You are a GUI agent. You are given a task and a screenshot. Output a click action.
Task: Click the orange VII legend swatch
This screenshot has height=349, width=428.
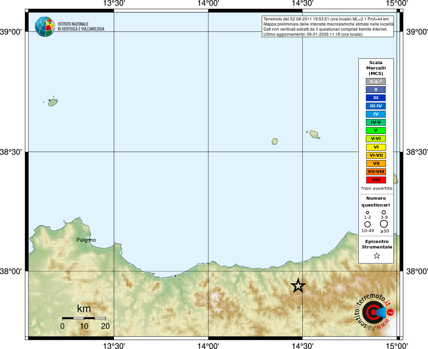(x=376, y=164)
